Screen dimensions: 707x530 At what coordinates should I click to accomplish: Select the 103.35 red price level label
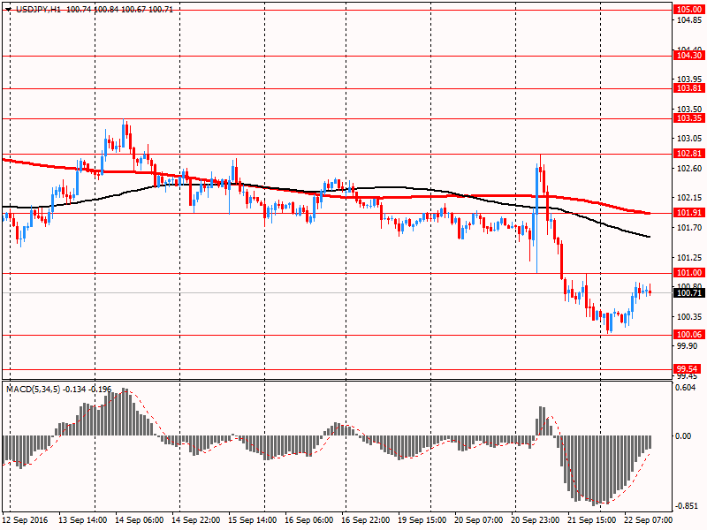click(x=689, y=118)
